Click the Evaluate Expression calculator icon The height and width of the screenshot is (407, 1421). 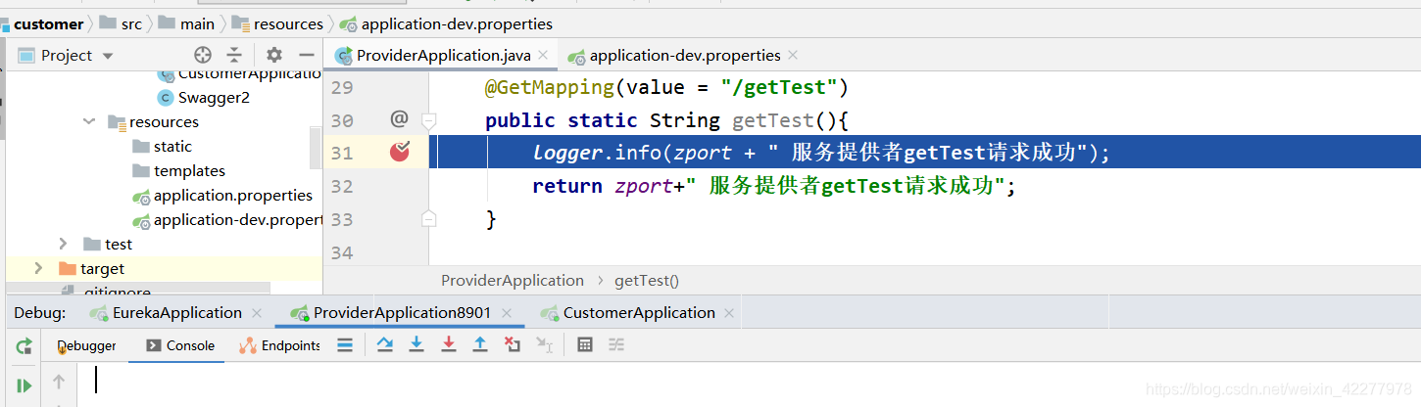click(585, 344)
